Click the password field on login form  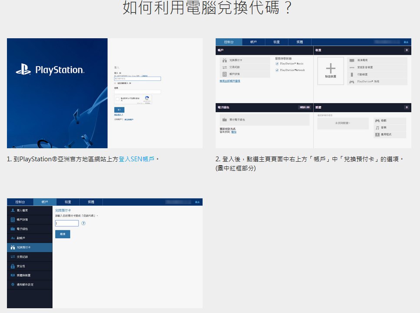137,92
